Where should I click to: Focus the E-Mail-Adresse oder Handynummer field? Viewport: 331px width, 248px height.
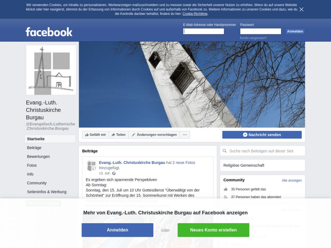click(x=204, y=31)
